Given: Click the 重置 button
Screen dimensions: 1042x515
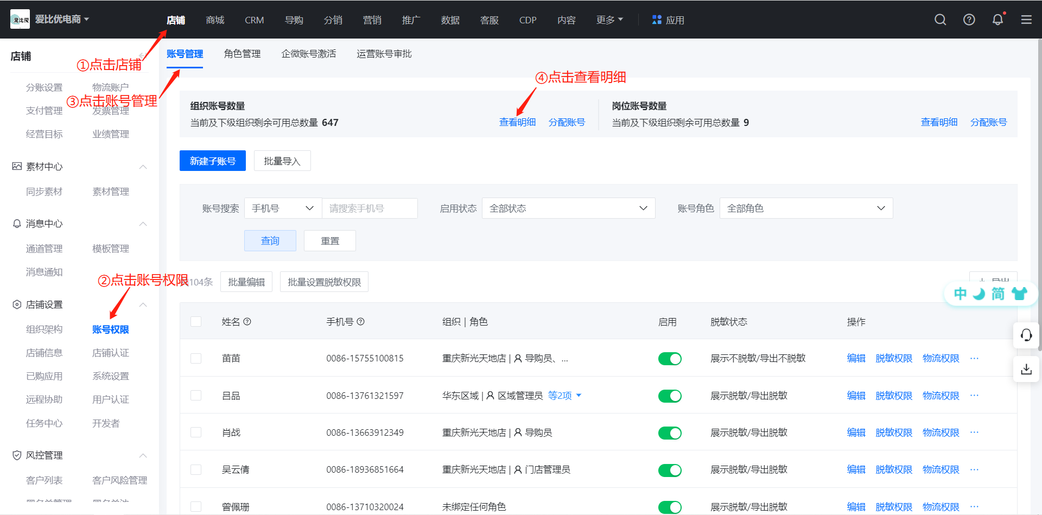Looking at the screenshot, I should 330,240.
